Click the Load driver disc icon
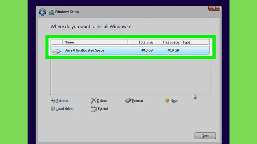The width and height of the screenshot is (257, 144). pos(53,108)
